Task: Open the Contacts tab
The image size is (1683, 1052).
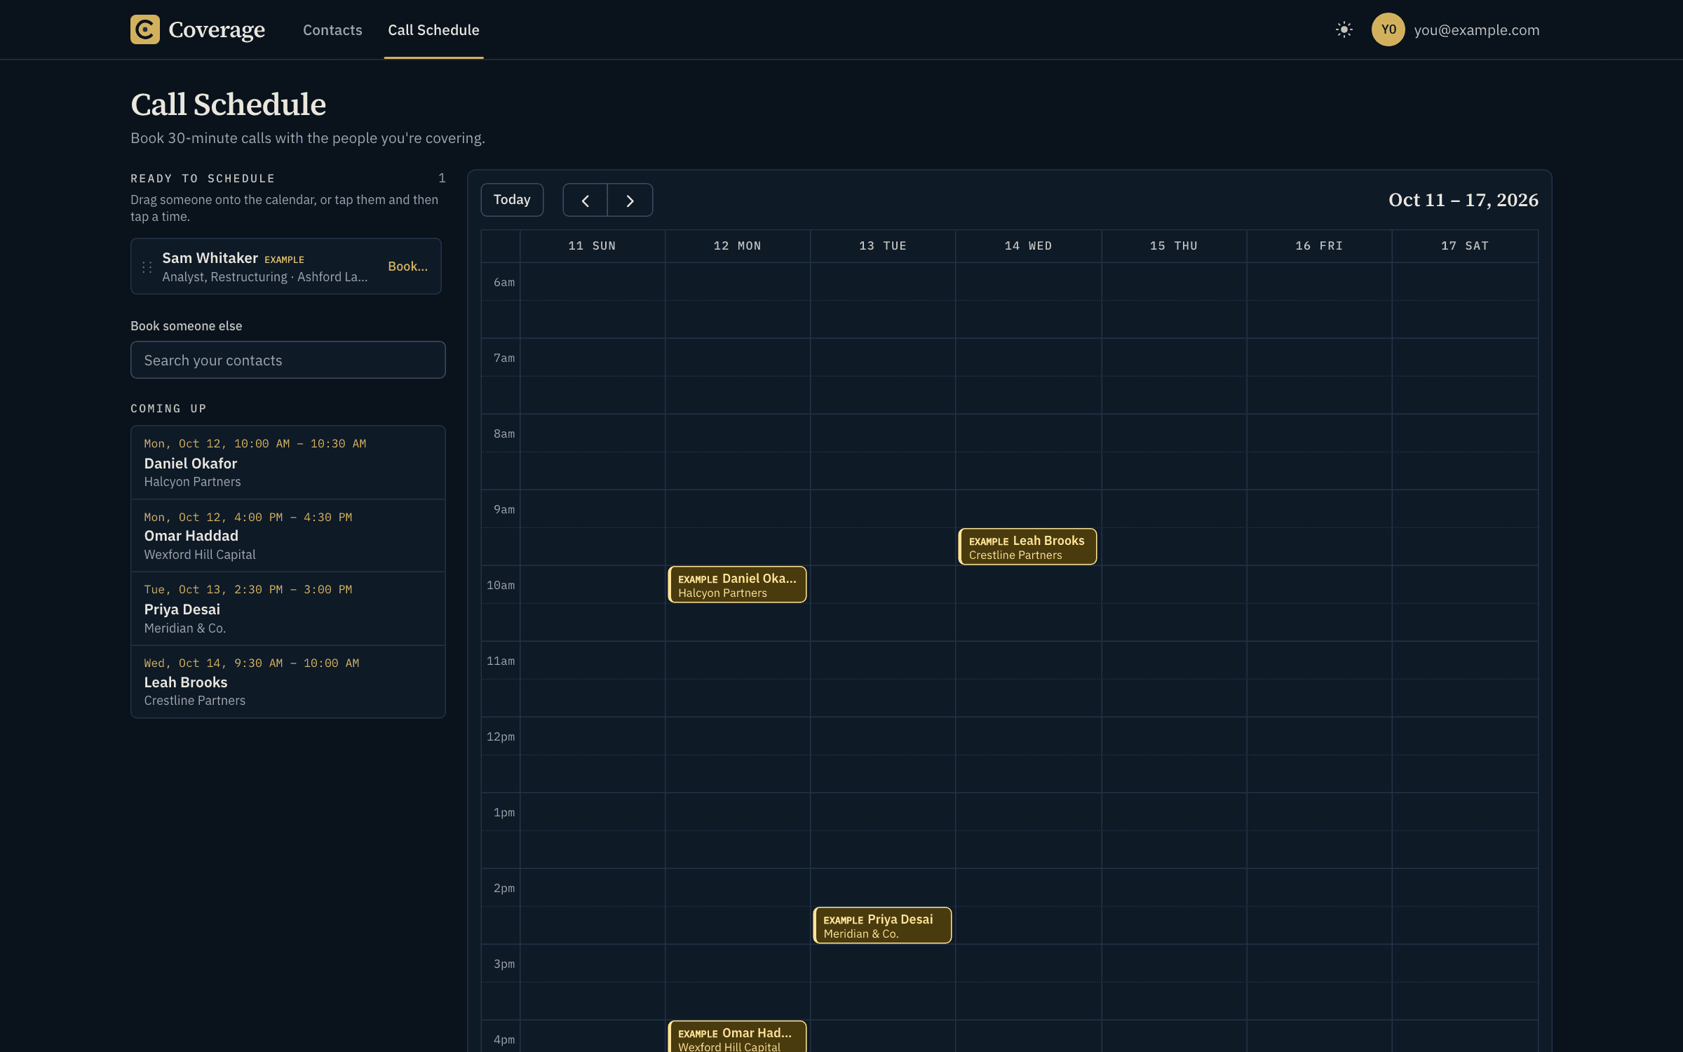Action: [x=332, y=30]
